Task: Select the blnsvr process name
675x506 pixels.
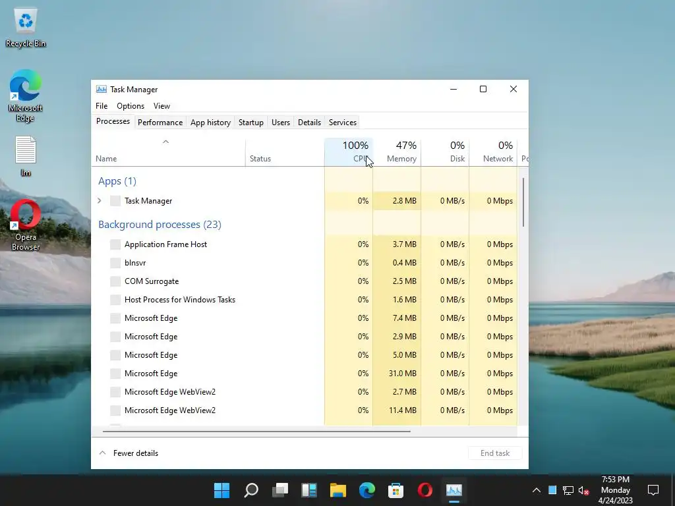Action: click(135, 263)
